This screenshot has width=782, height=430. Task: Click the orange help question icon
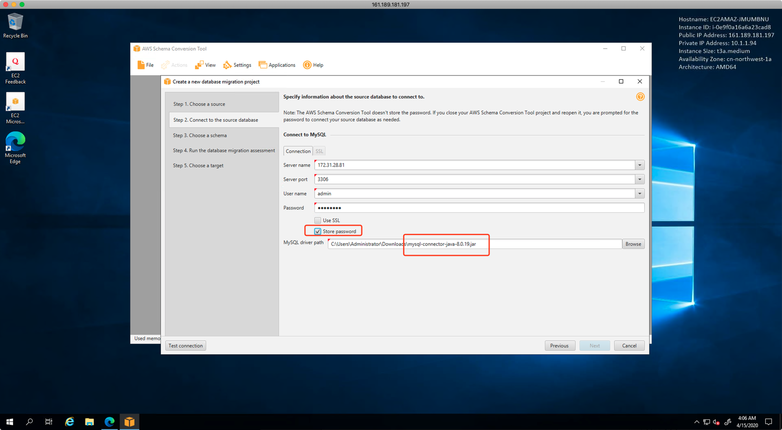pos(640,97)
